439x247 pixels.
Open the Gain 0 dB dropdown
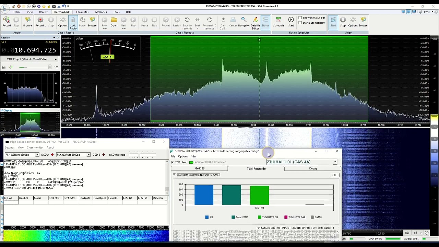pos(223,23)
